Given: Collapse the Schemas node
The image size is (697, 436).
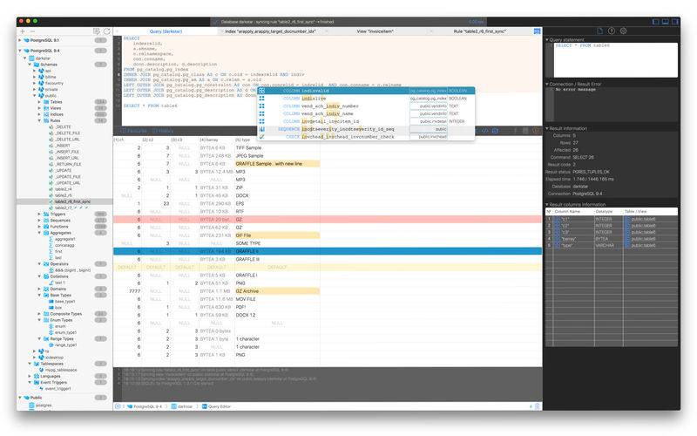Looking at the screenshot, I should (x=30, y=65).
